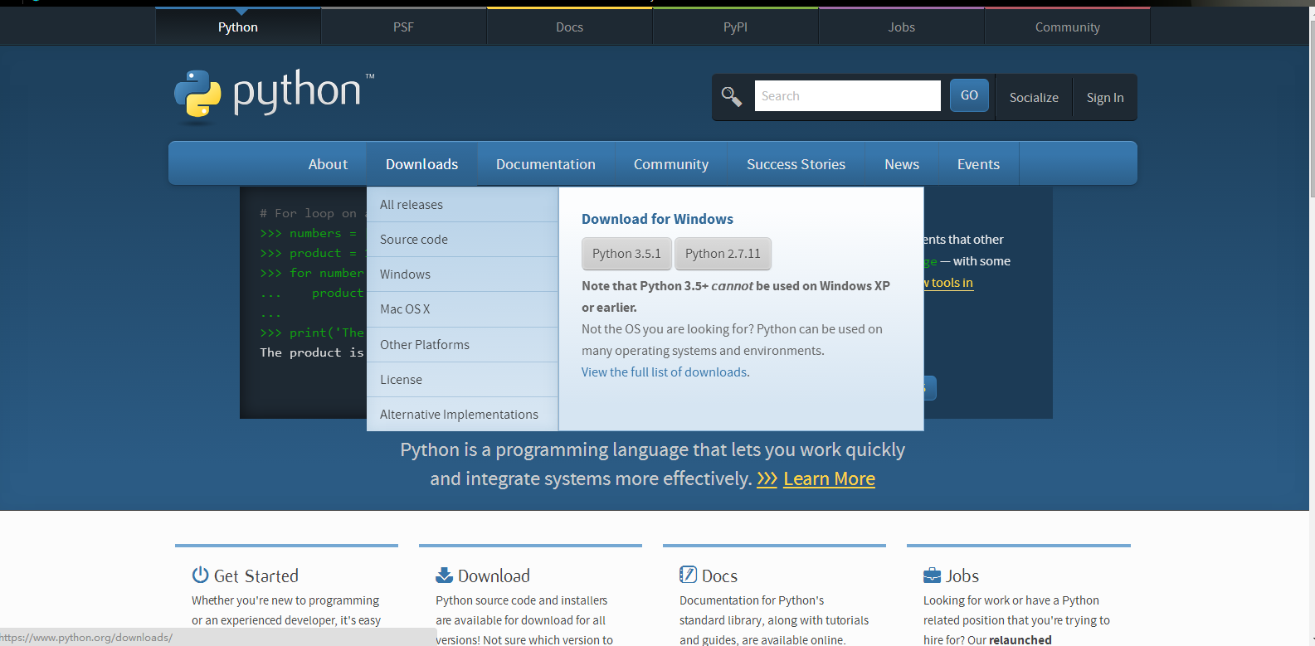This screenshot has width=1315, height=646.
Task: Open the Downloads navigation menu
Action: (421, 163)
